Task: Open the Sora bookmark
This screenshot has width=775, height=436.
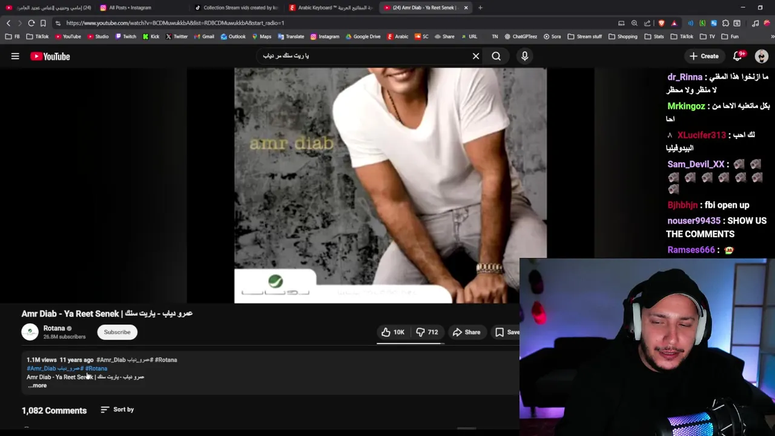Action: (552, 36)
